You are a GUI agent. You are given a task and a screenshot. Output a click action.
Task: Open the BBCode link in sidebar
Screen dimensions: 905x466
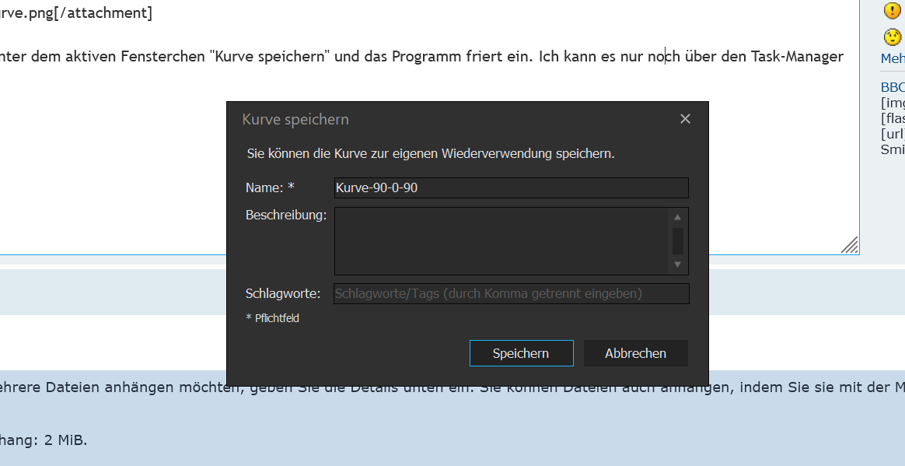[893, 87]
